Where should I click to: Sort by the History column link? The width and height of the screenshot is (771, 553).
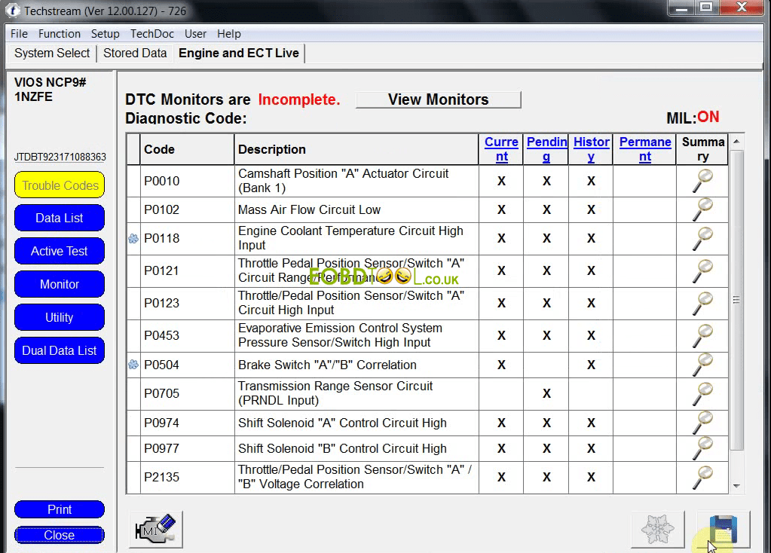pyautogui.click(x=591, y=149)
